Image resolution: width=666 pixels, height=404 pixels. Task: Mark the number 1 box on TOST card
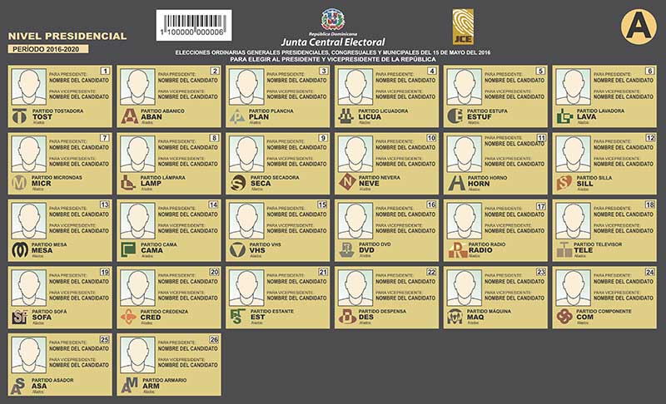coord(105,71)
